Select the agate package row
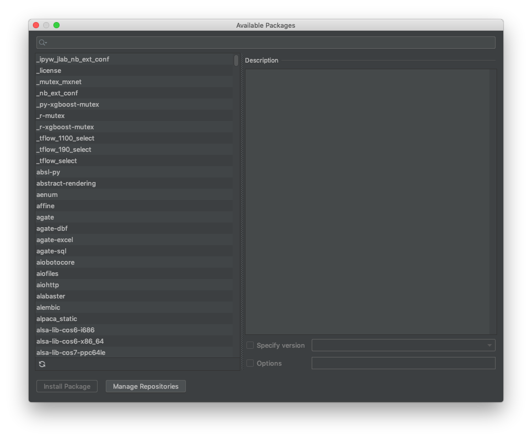The height and width of the screenshot is (440, 532). click(x=135, y=217)
